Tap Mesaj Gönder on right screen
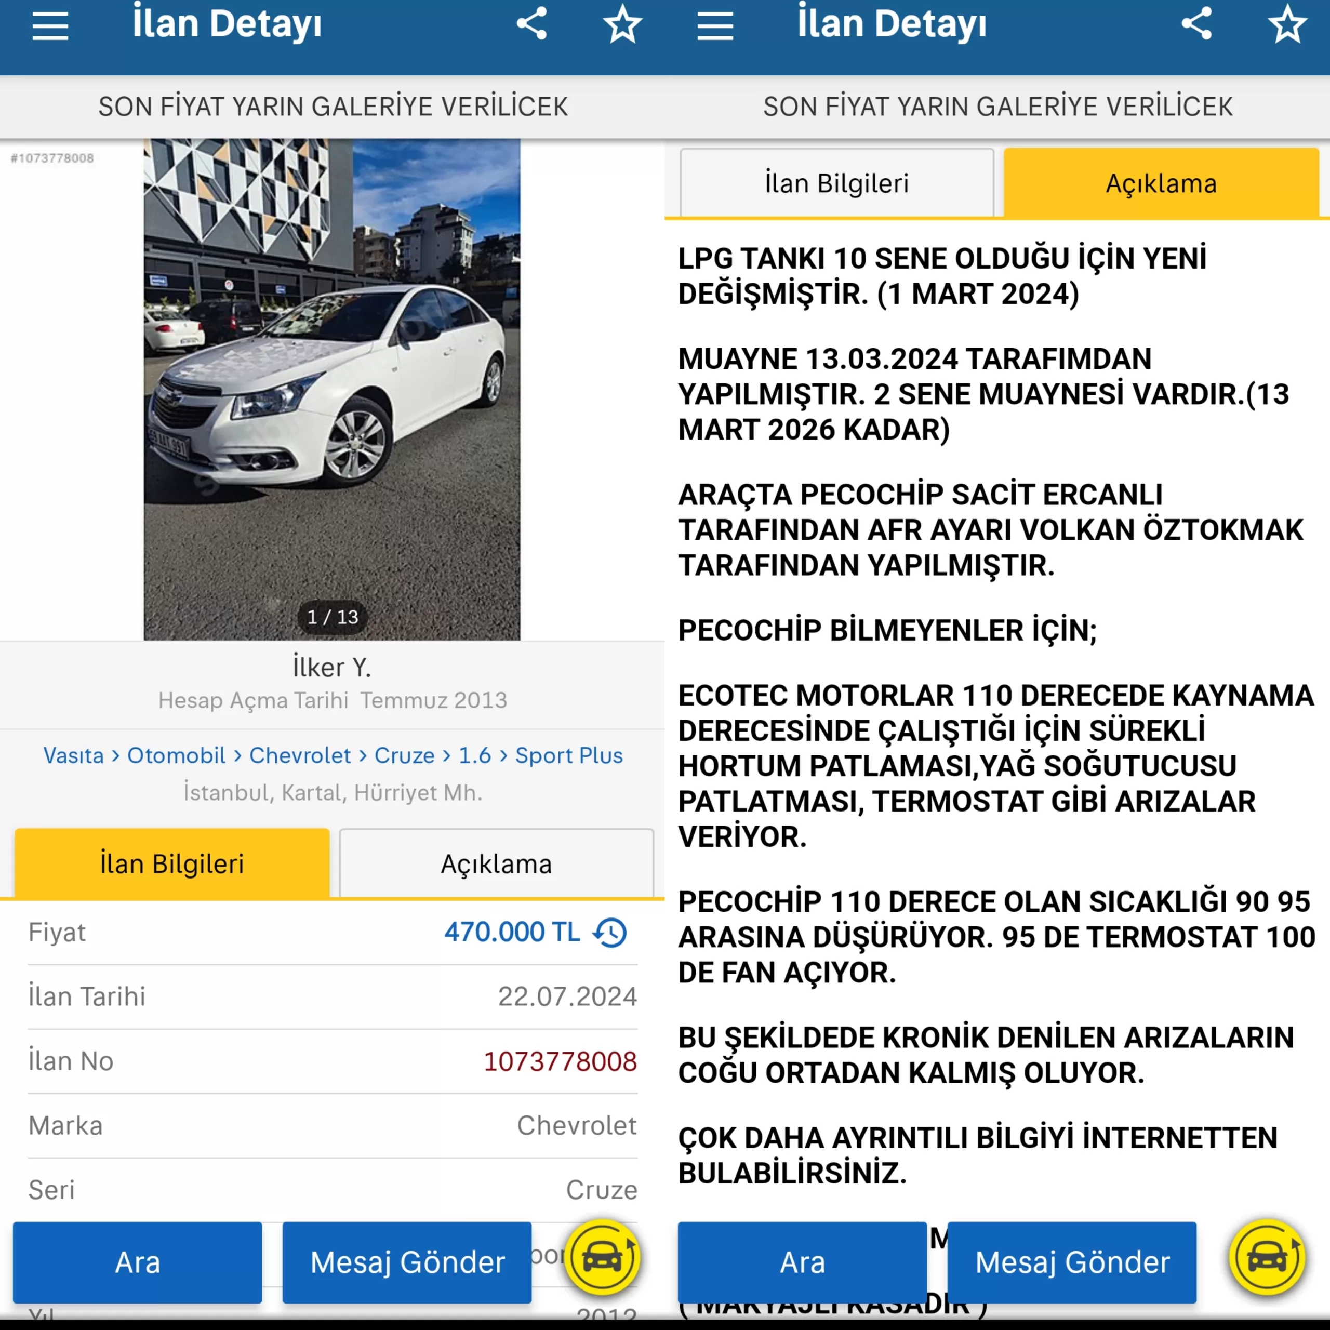1330x1330 pixels. tap(1072, 1262)
